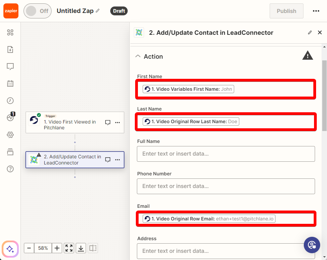Open the versions stack sidebar icon
This screenshot has width=327, height=260.
[10, 152]
